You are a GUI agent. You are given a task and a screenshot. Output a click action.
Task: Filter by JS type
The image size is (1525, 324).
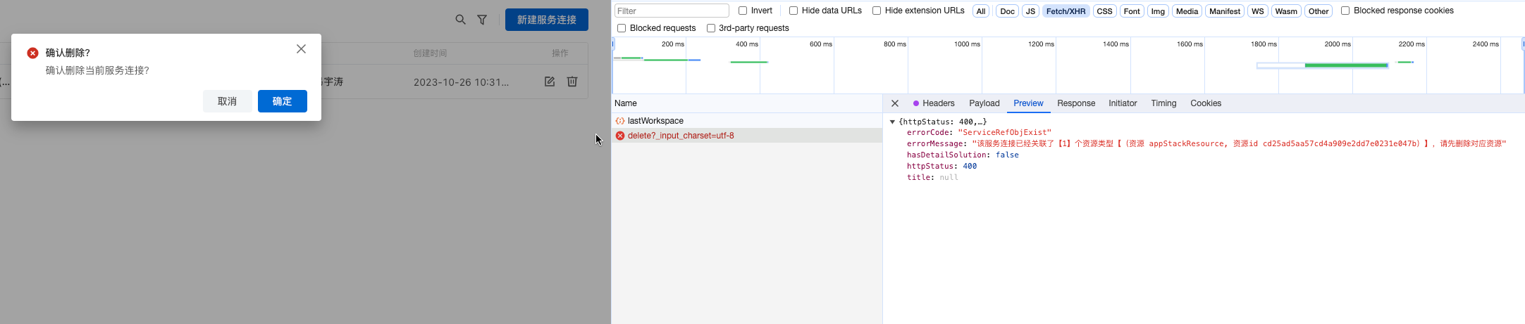click(x=1030, y=11)
